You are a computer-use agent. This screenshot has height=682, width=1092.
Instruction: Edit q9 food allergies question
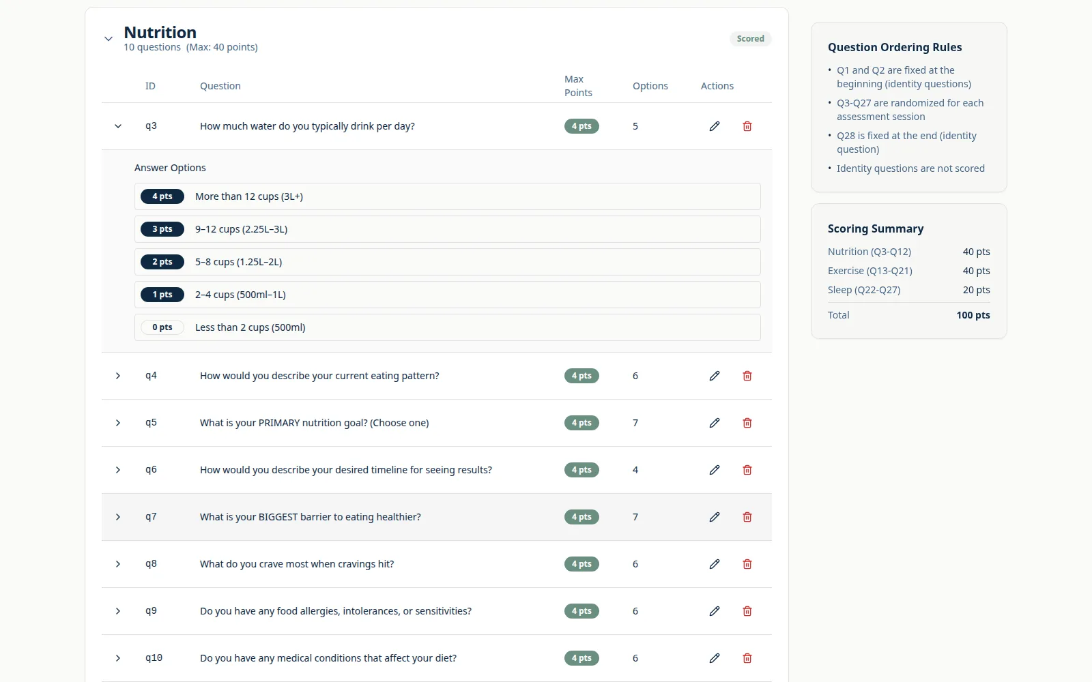715,611
